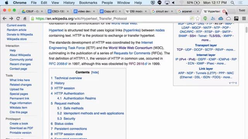
Task: Open Recent changes sidebar link
Action: (x=20, y=64)
